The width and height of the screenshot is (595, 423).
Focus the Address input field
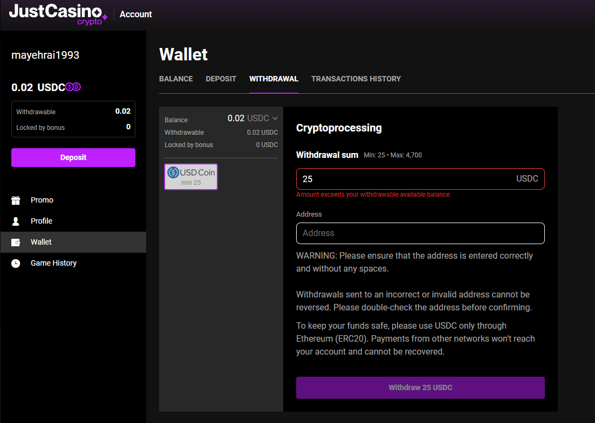(x=420, y=233)
